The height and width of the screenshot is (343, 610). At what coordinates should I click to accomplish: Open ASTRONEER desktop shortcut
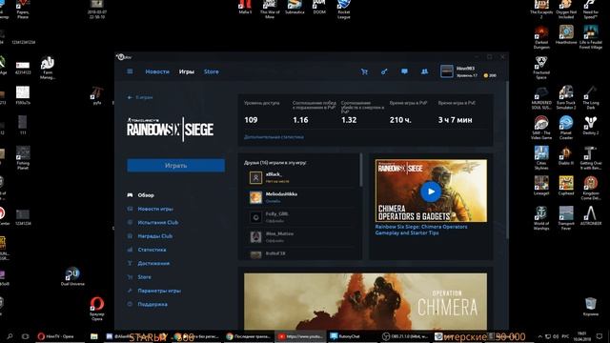(x=591, y=216)
